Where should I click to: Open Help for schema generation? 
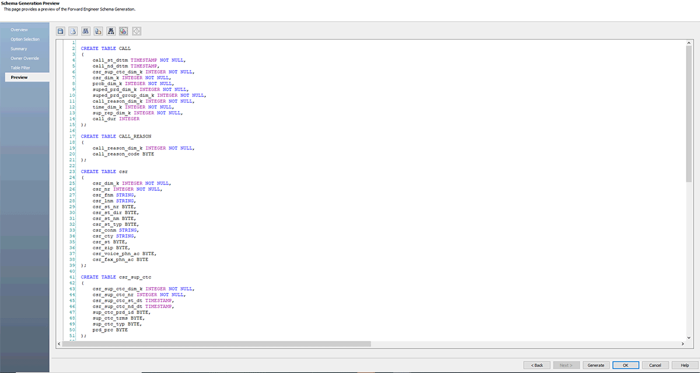[684, 365]
